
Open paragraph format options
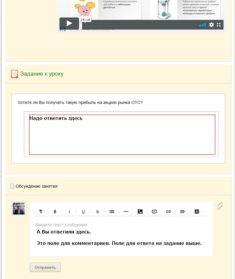click(x=41, y=212)
